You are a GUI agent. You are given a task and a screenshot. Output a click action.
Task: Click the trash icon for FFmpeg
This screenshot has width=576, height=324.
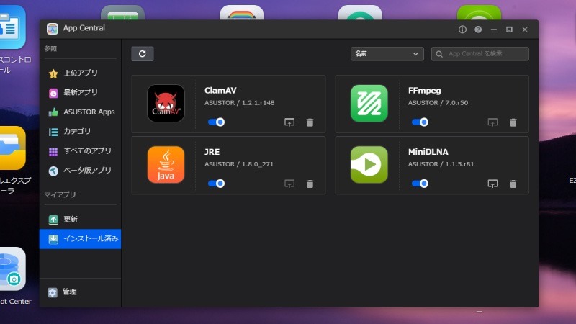click(513, 122)
